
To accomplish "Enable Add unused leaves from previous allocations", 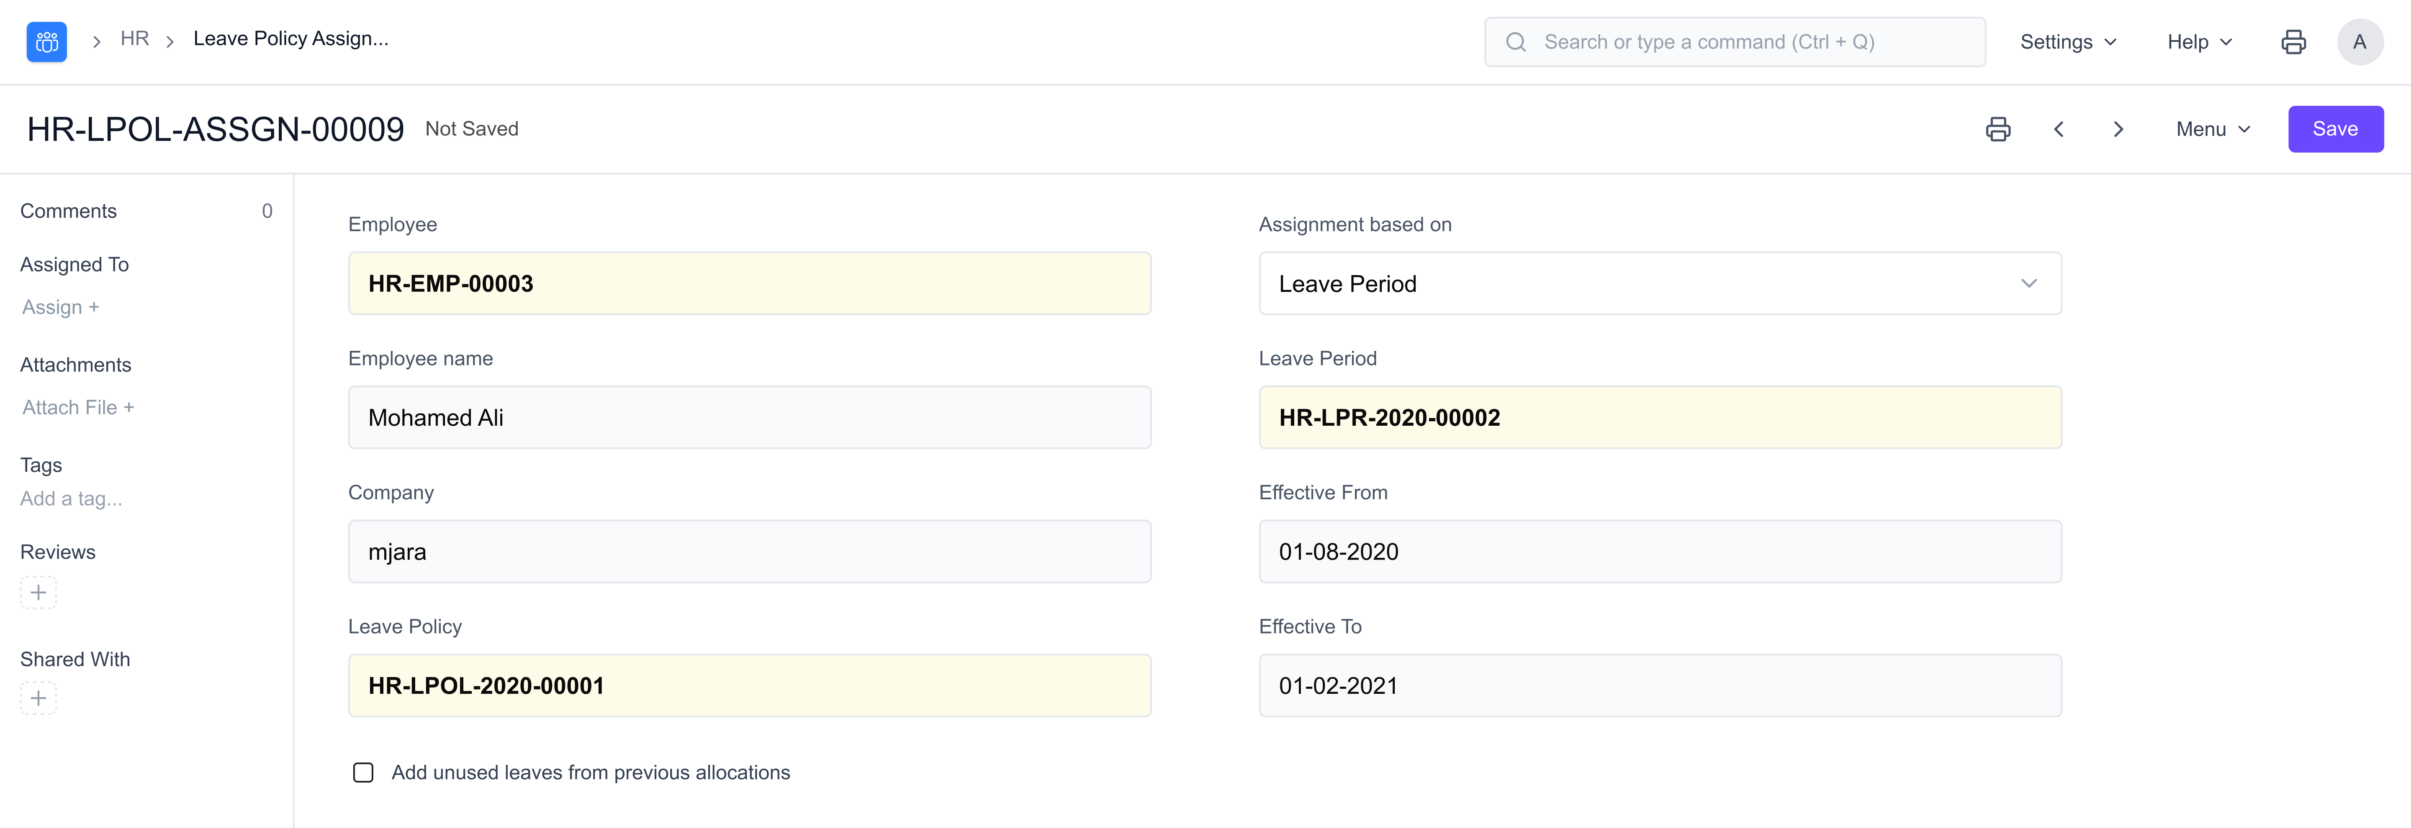I will point(363,772).
